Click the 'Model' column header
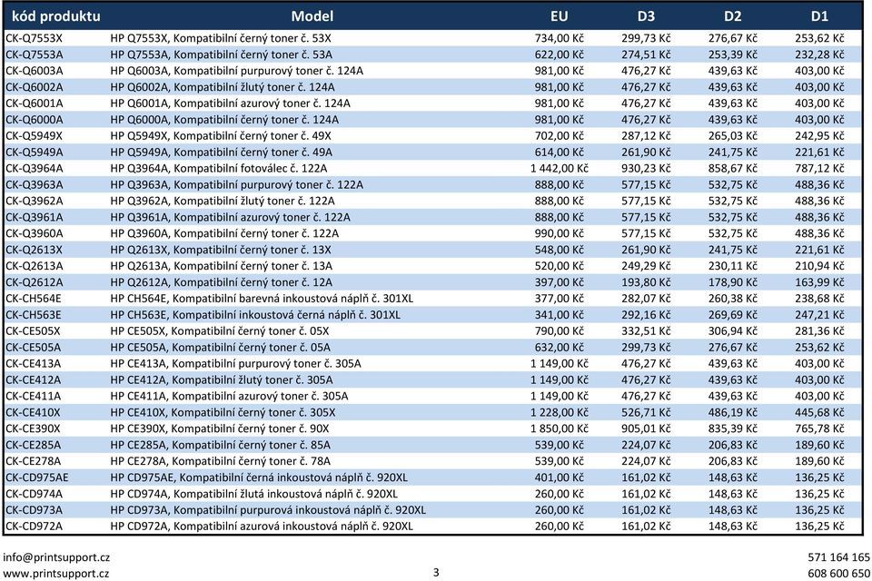Image resolution: width=872 pixels, height=581 pixels. click(312, 16)
